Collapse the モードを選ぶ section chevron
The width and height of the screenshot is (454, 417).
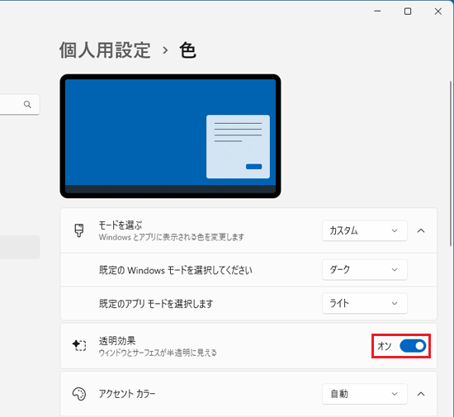(421, 231)
